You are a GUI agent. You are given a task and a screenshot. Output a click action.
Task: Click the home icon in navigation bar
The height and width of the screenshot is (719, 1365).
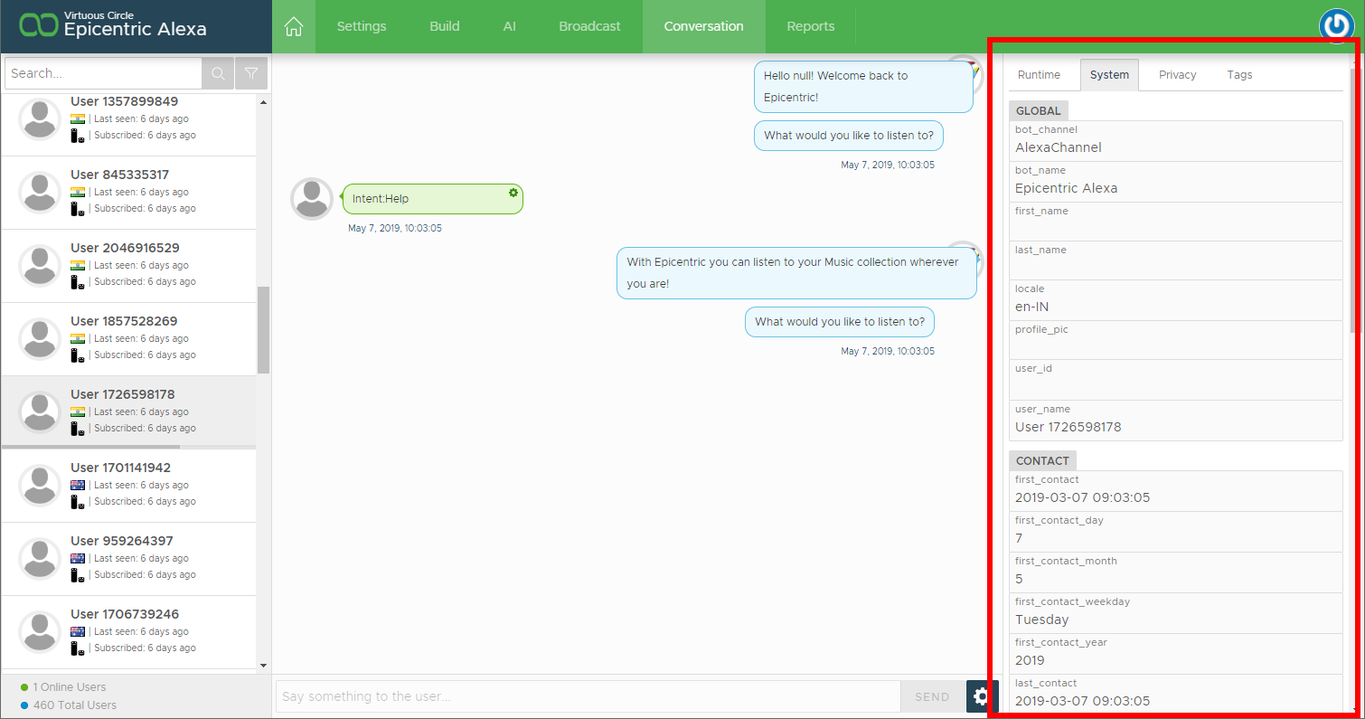293,27
